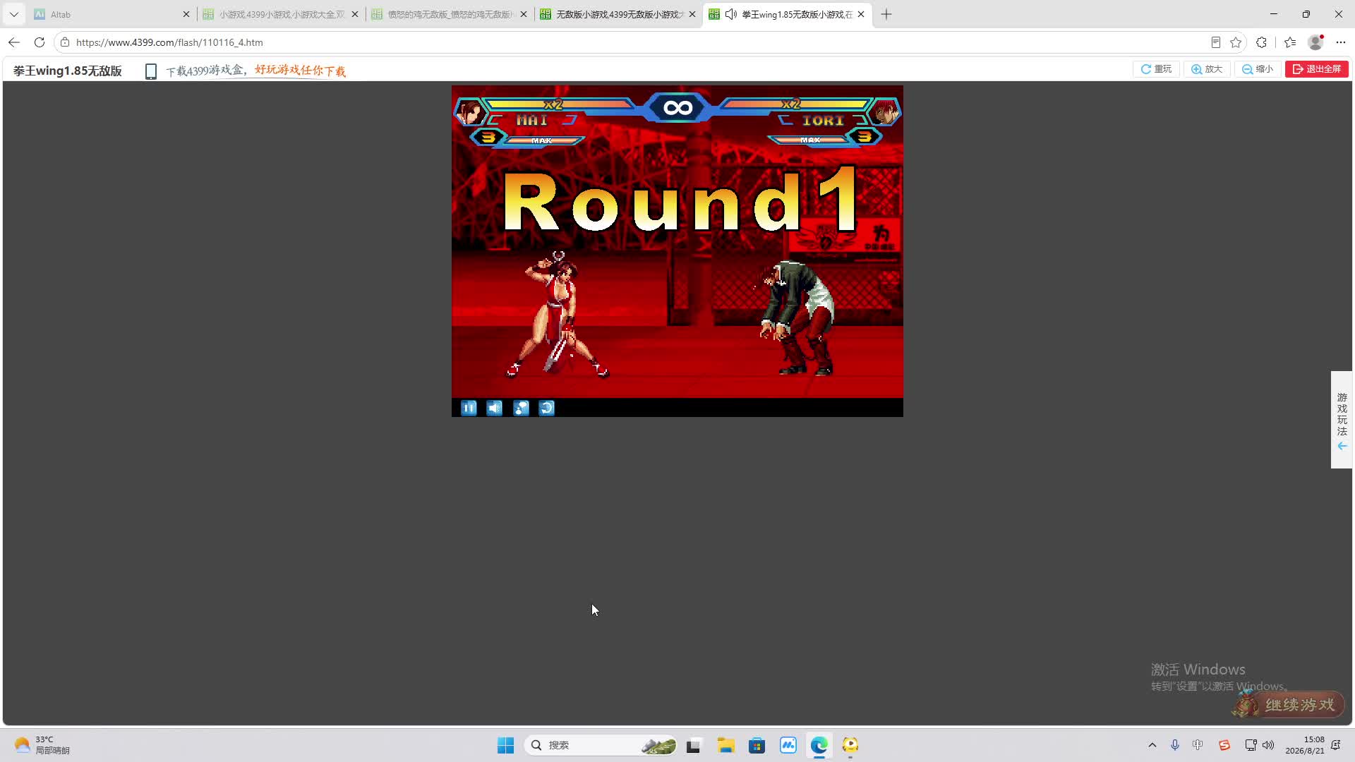Open the yellow mascot app on taskbar
1355x762 pixels.
click(850, 745)
